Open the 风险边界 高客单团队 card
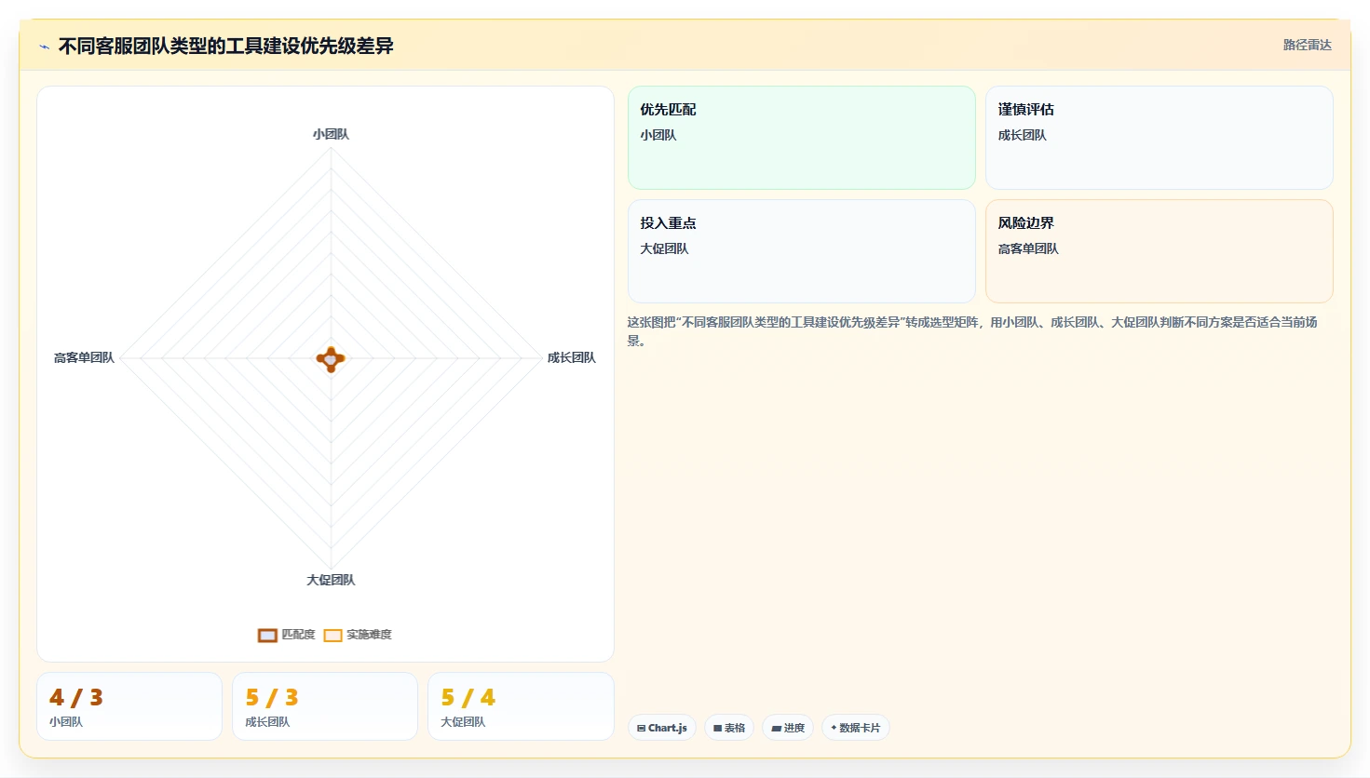The height and width of the screenshot is (778, 1370). (1160, 251)
